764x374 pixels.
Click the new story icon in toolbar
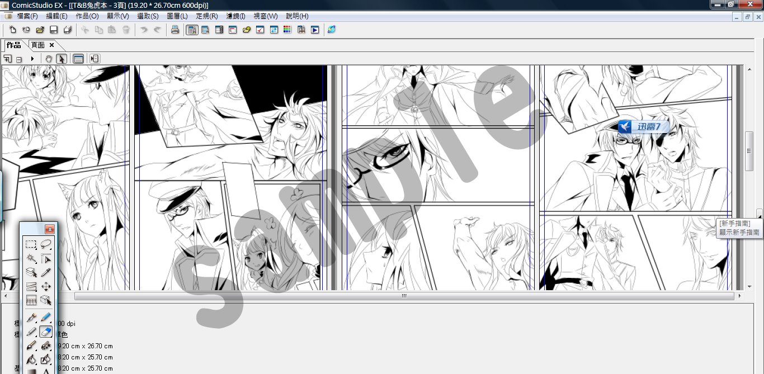coord(26,30)
